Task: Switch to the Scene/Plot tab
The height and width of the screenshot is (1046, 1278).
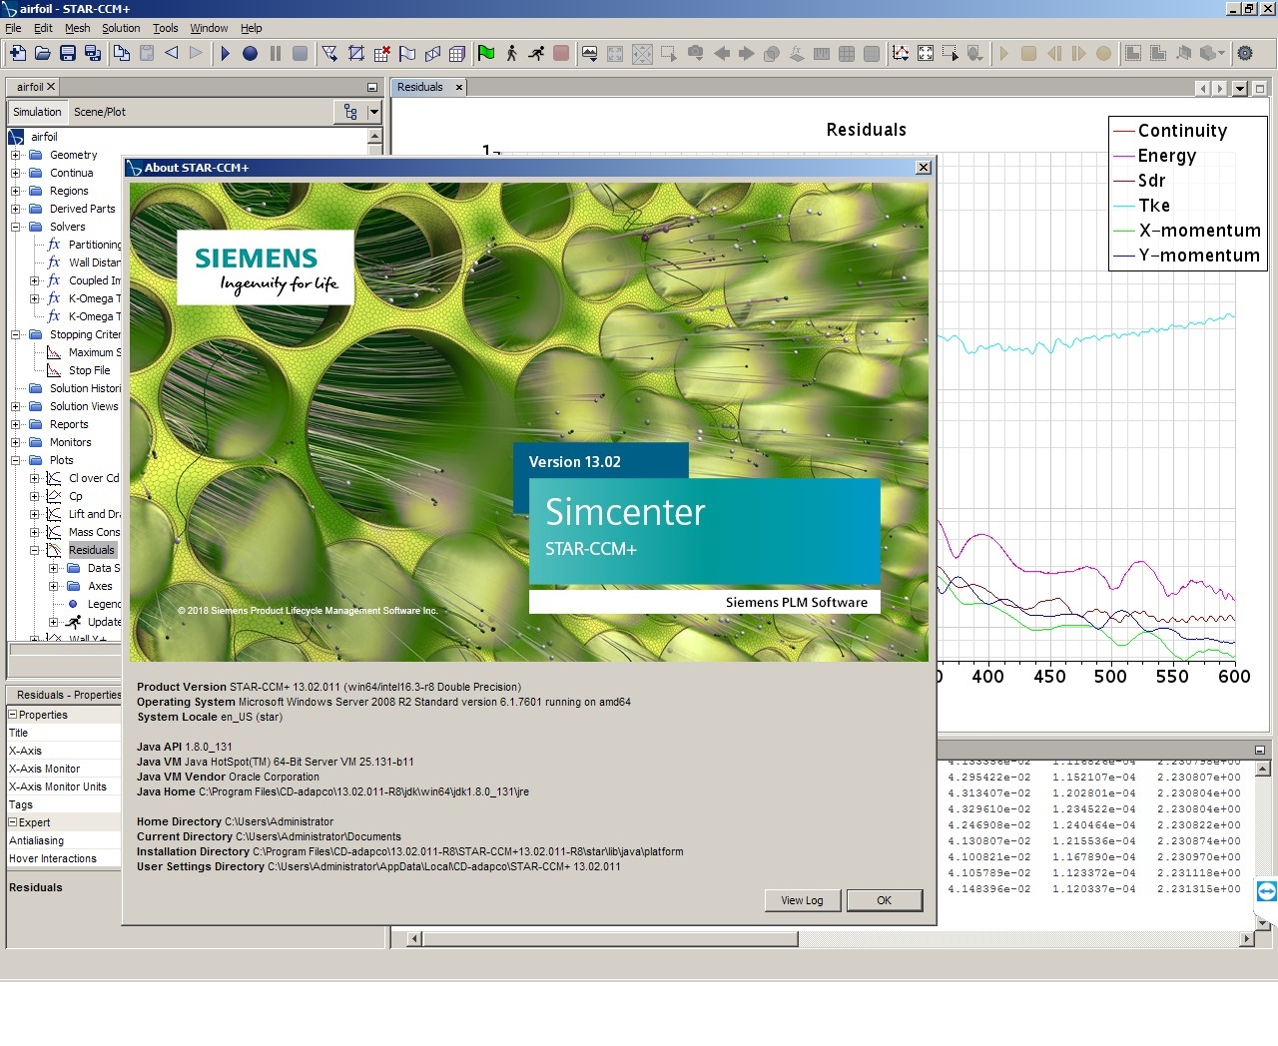Action: (x=100, y=112)
